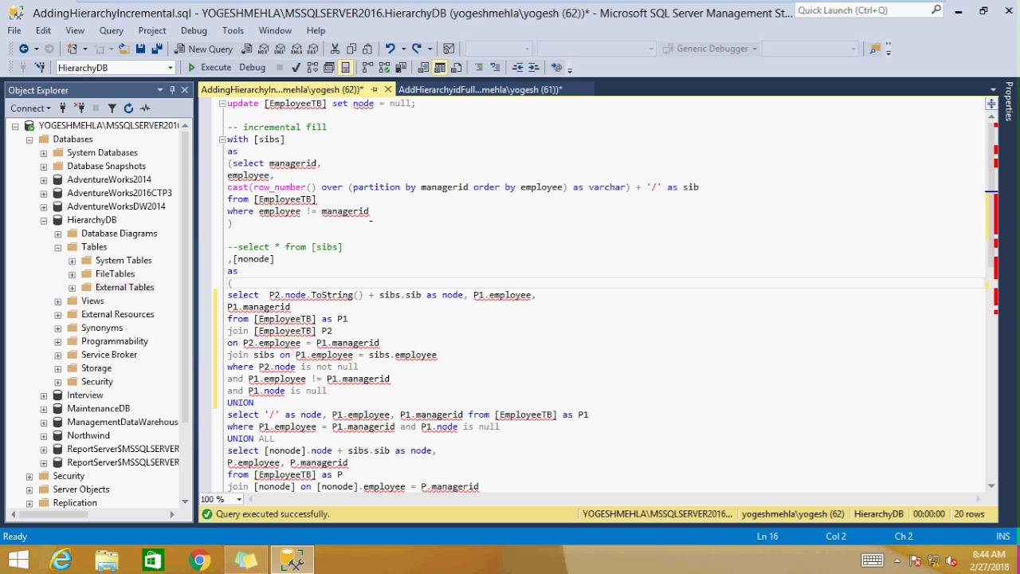
Task: Click the Filter funnel icon
Action: tap(112, 108)
